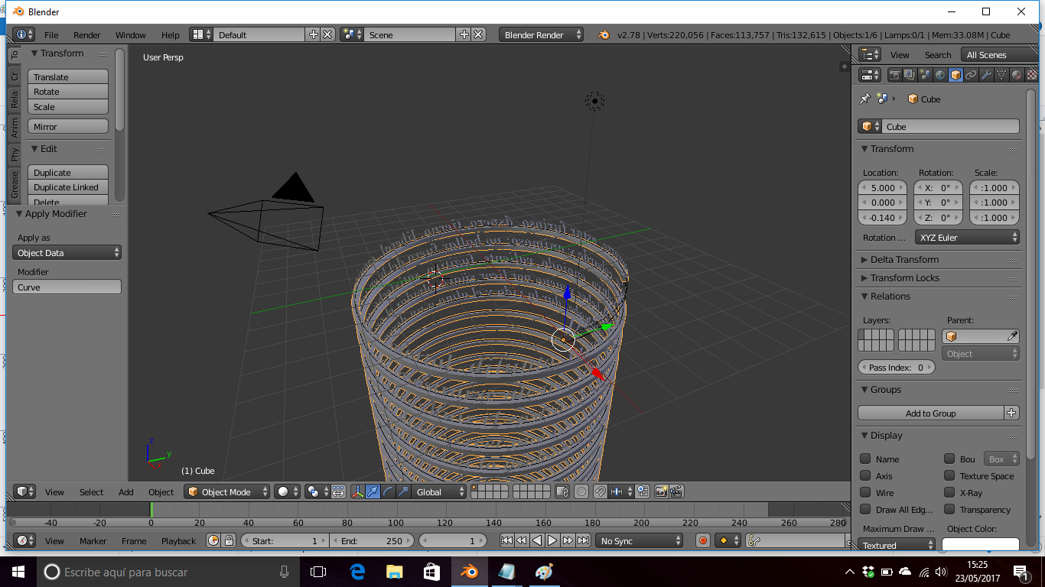Open the Object Mode dropdown
Screen dimensions: 1045x587
227,491
